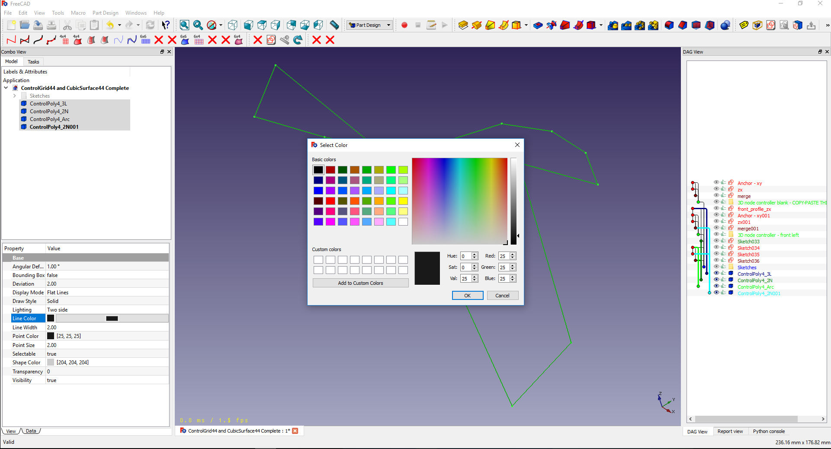The width and height of the screenshot is (831, 449).
Task: Increase the Red value stepper
Action: pos(513,254)
